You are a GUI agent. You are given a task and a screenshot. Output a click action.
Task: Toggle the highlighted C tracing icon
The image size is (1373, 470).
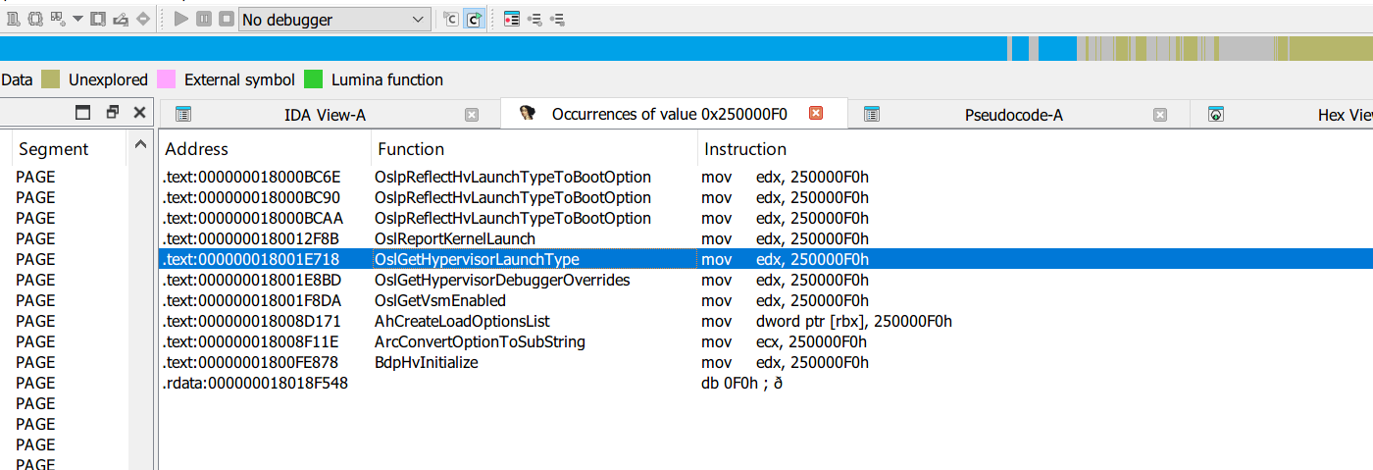(474, 19)
